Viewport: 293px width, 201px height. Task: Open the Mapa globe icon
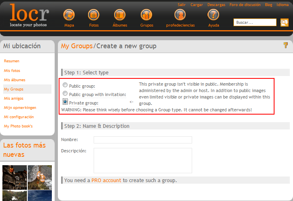[69, 15]
